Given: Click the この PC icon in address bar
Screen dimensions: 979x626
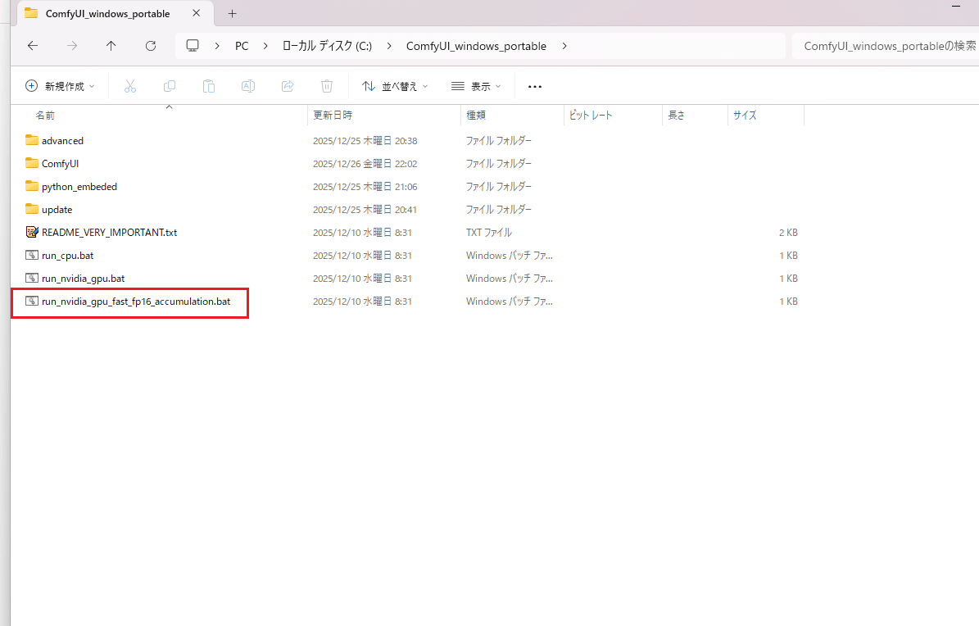Looking at the screenshot, I should (x=192, y=46).
